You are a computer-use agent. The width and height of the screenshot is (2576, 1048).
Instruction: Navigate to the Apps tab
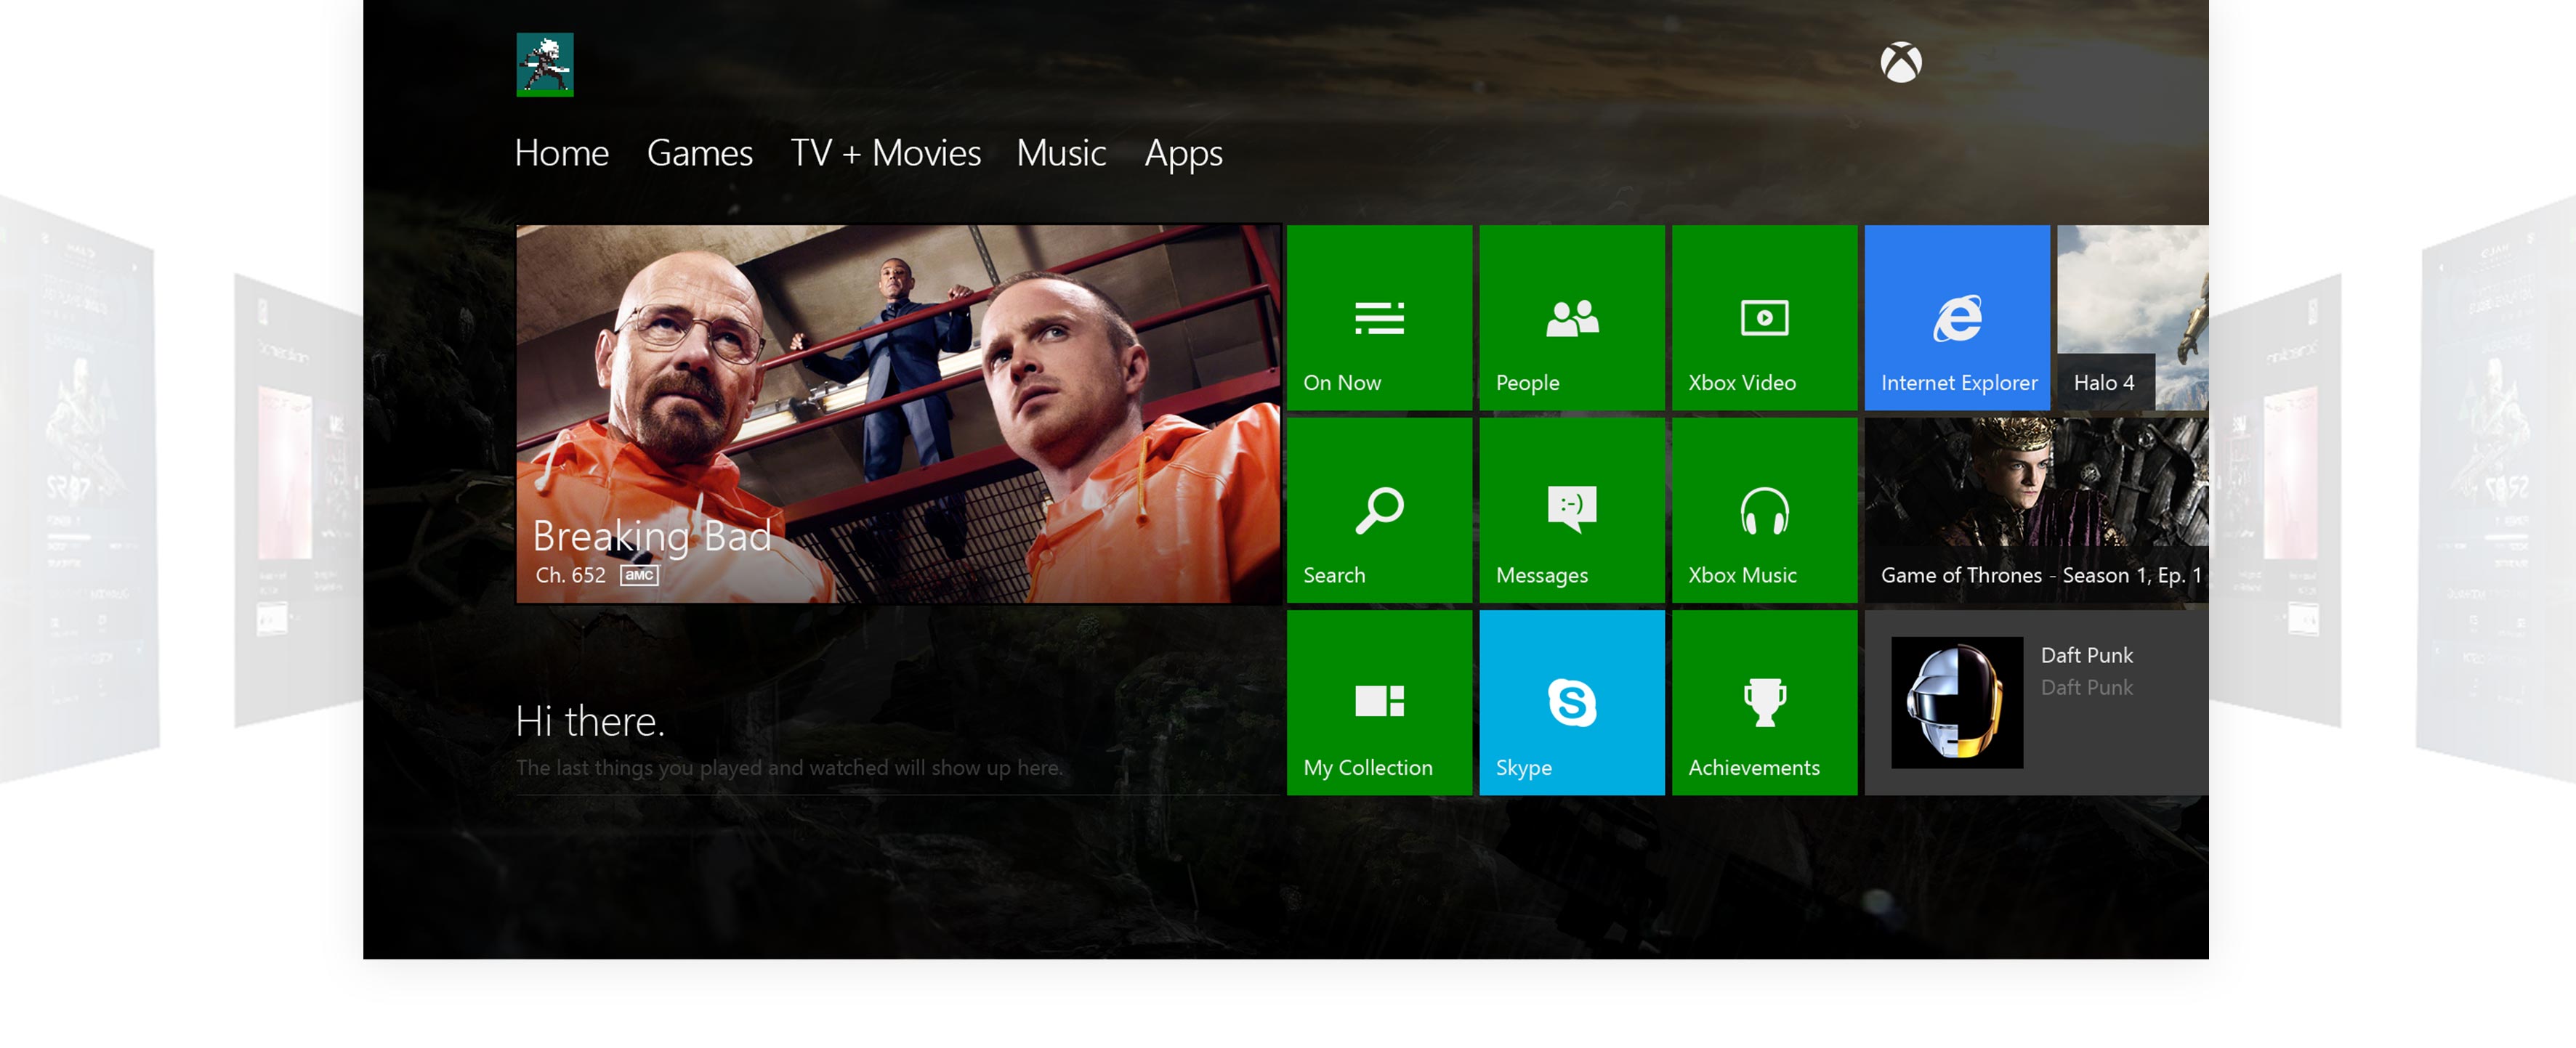[1183, 153]
